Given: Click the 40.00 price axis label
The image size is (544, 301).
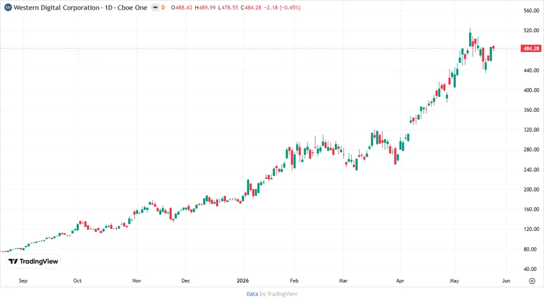Looking at the screenshot, I should tap(529, 269).
